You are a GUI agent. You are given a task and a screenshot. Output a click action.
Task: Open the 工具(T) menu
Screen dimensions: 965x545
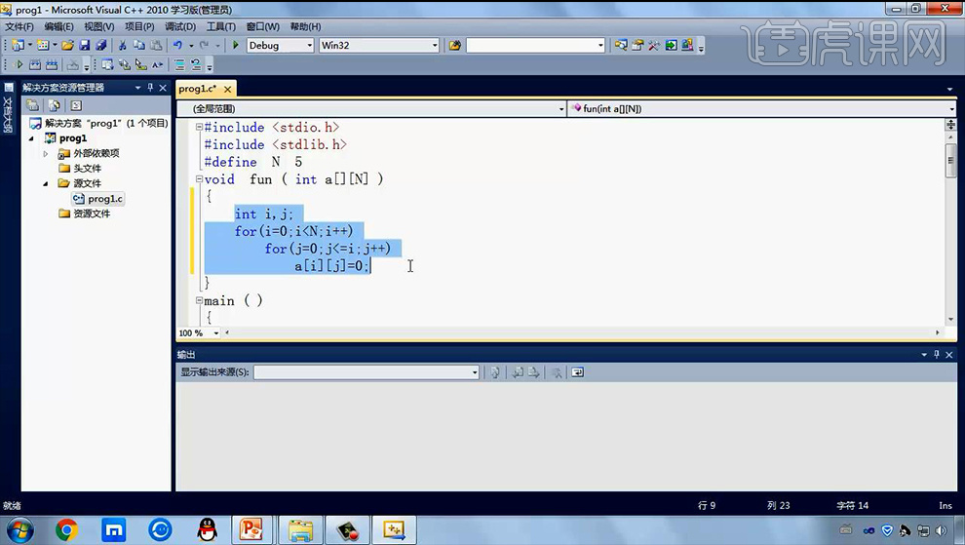pyautogui.click(x=221, y=26)
